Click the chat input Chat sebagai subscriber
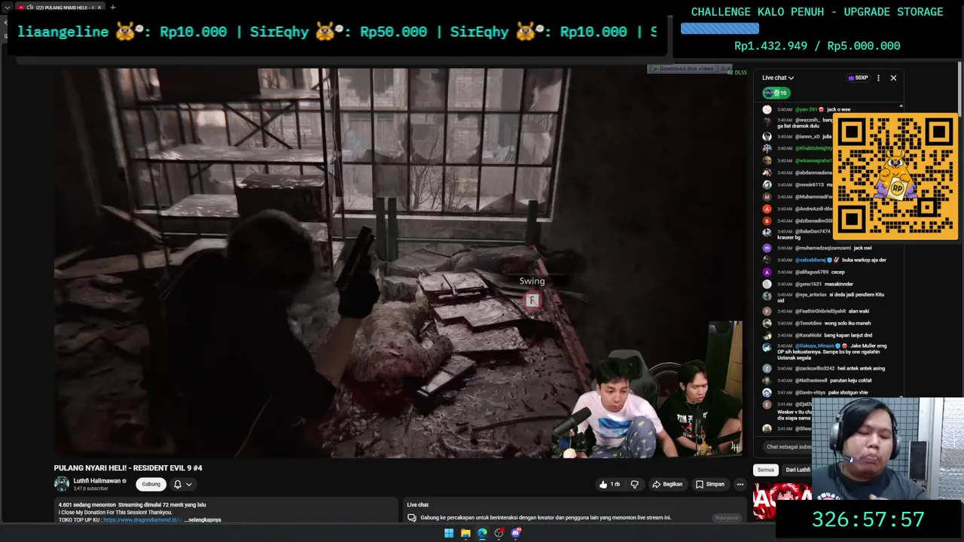 pyautogui.click(x=787, y=446)
